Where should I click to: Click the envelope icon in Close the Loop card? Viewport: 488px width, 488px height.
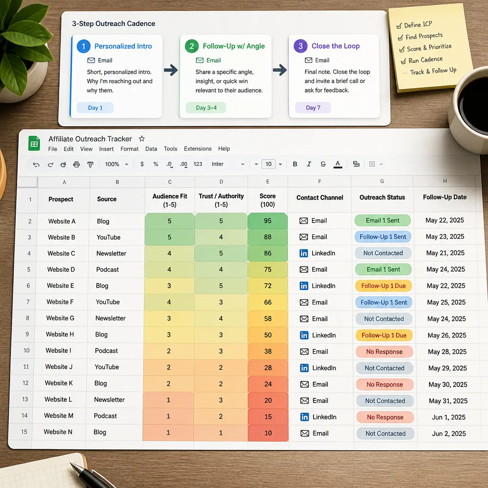point(308,61)
